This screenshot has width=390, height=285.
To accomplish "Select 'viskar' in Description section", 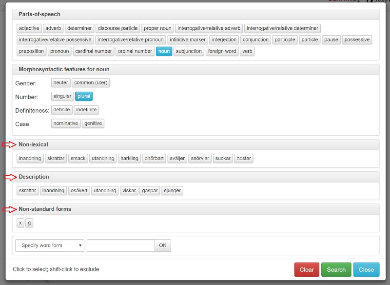I will [x=129, y=191].
